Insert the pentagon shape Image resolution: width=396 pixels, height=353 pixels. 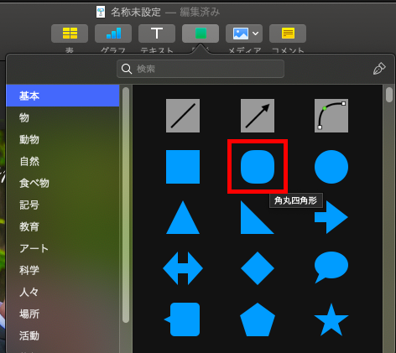point(258,319)
